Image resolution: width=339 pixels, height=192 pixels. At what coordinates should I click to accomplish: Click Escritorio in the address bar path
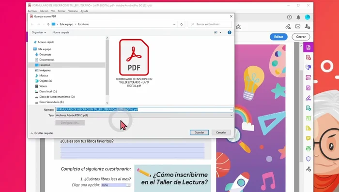pyautogui.click(x=83, y=24)
